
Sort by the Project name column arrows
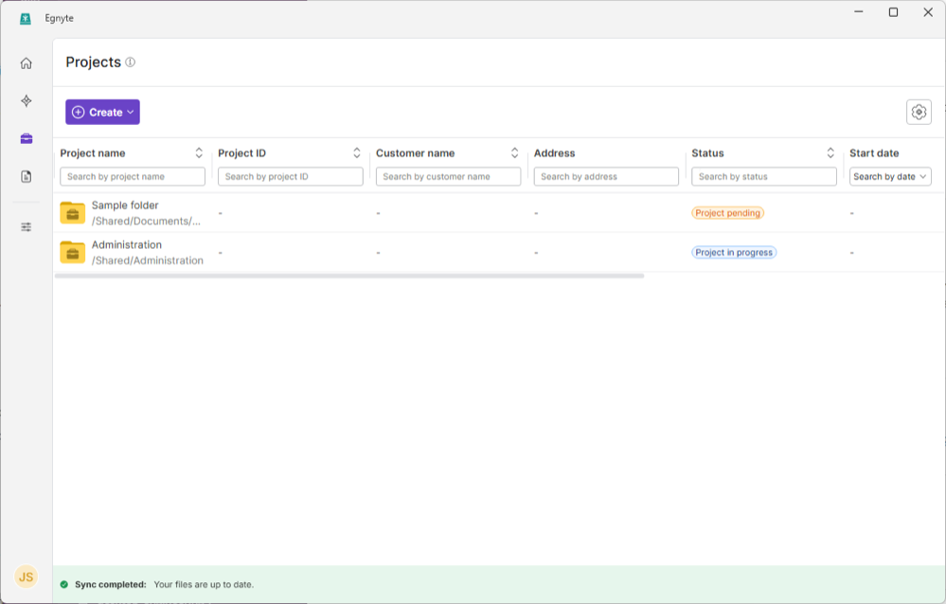(199, 153)
